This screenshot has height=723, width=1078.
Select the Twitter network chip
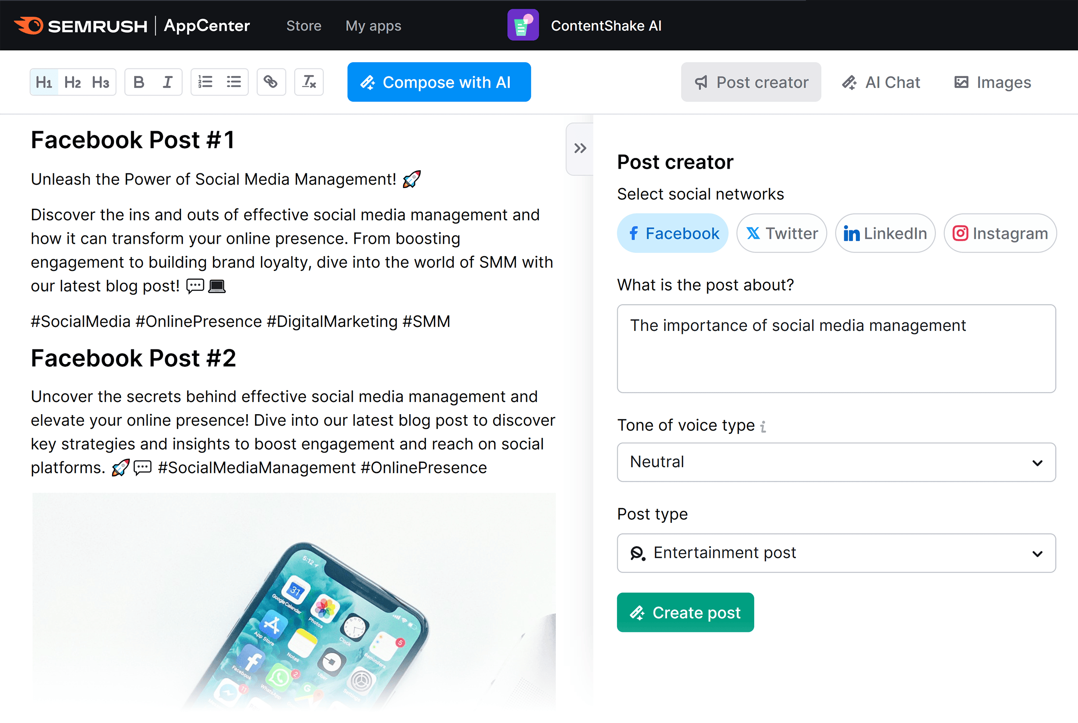782,233
